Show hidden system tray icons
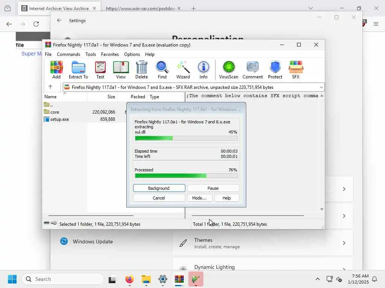385x288 pixels. click(x=317, y=279)
